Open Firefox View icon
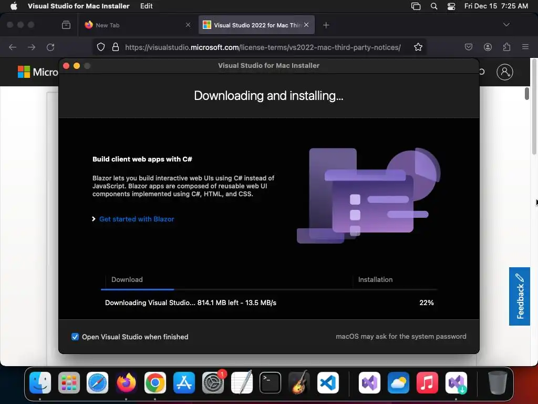 [66, 25]
